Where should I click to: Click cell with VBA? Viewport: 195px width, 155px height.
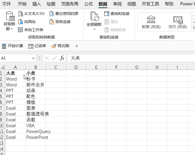click(36, 125)
